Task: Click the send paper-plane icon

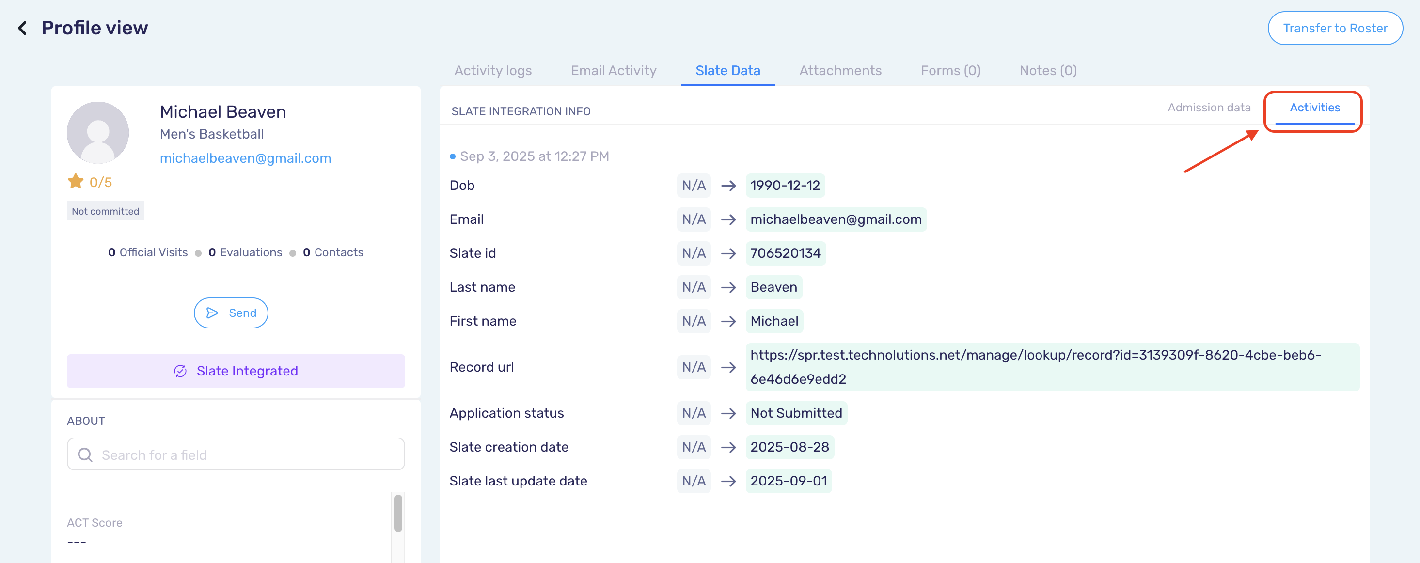Action: (x=213, y=313)
